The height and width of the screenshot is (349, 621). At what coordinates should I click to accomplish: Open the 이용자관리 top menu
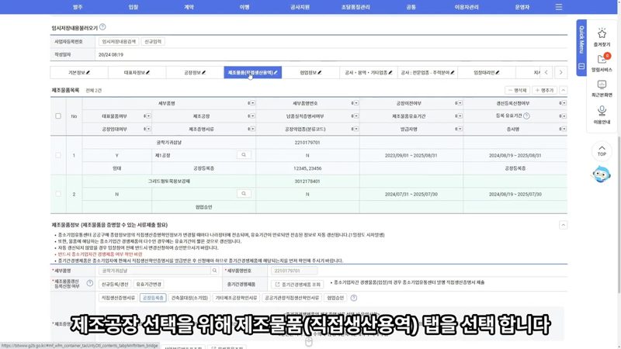coord(467,7)
